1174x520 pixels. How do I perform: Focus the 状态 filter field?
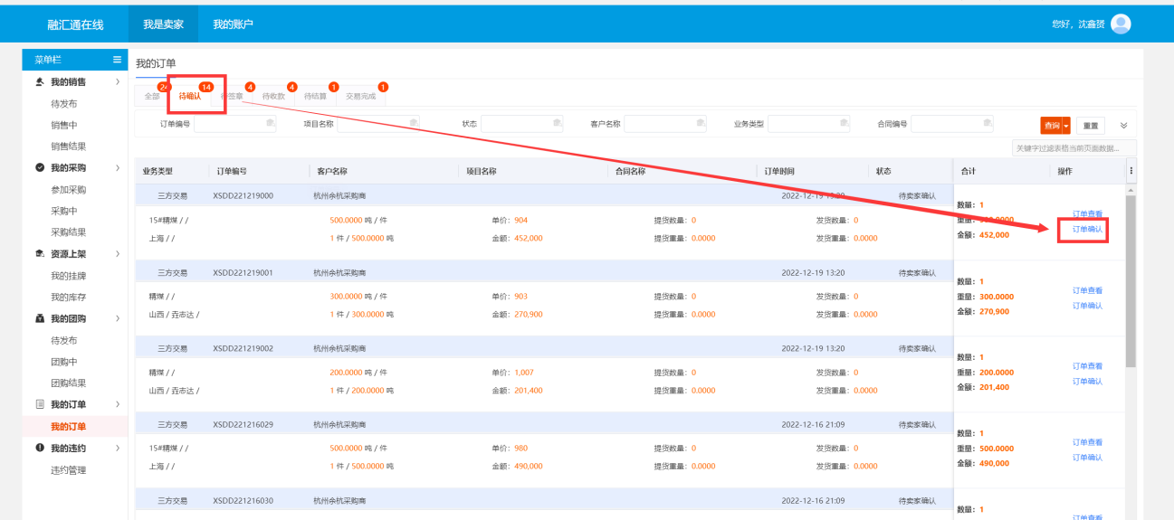[522, 124]
